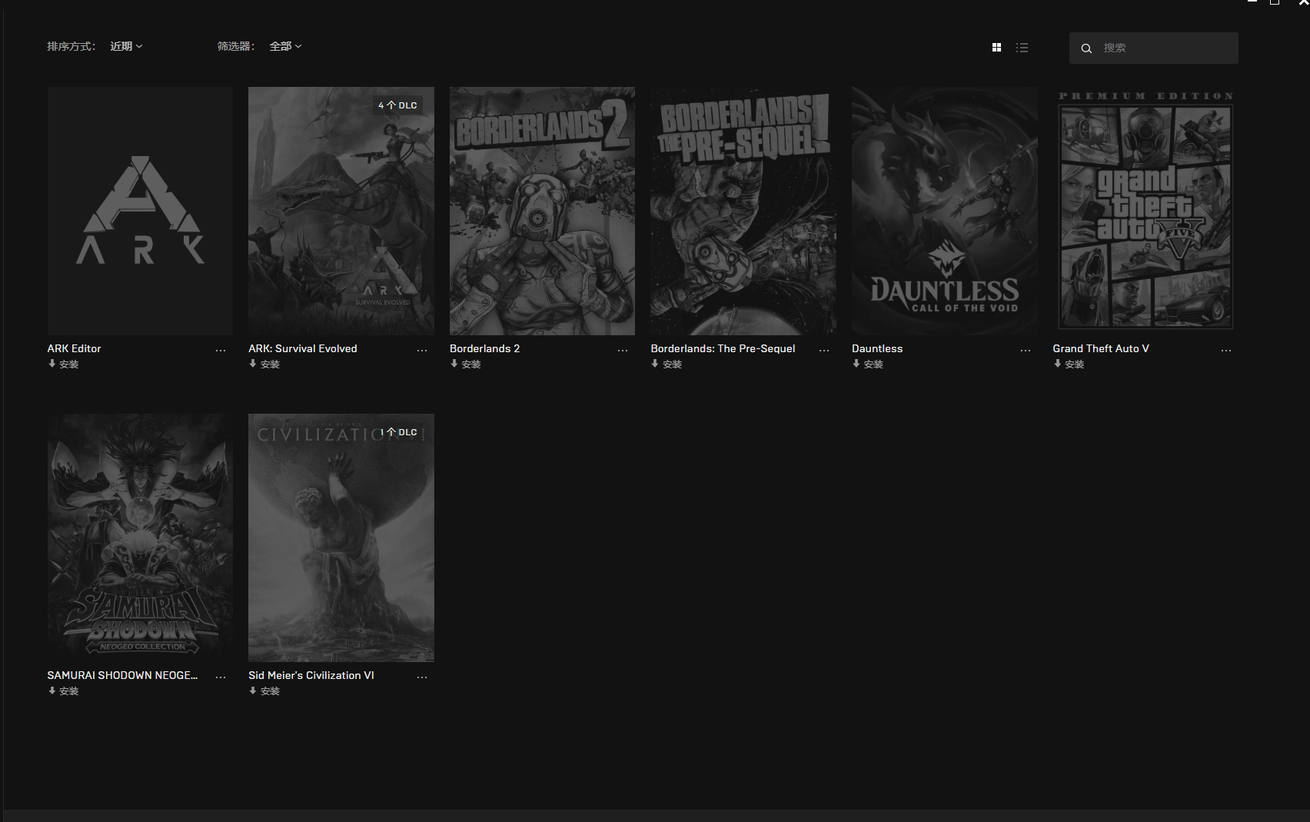Open Grand Theft Auto V cover art
The height and width of the screenshot is (822, 1310).
tap(1145, 211)
